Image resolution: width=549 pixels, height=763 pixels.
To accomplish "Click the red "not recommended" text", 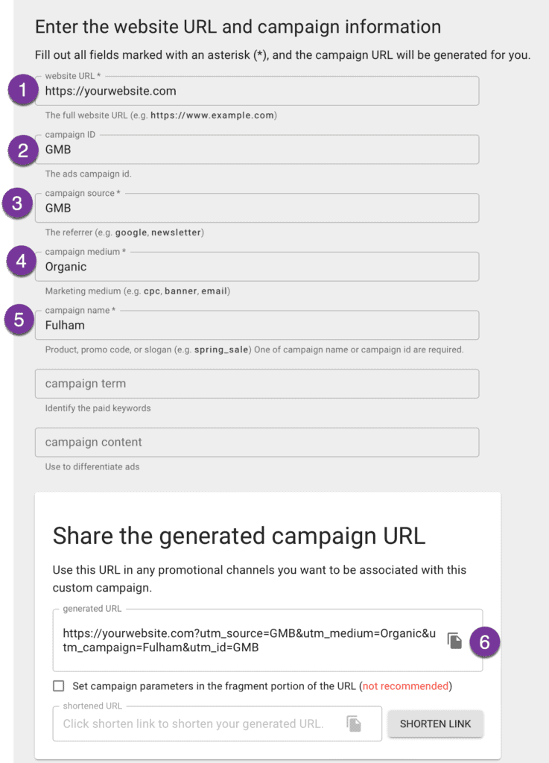I will pos(405,686).
